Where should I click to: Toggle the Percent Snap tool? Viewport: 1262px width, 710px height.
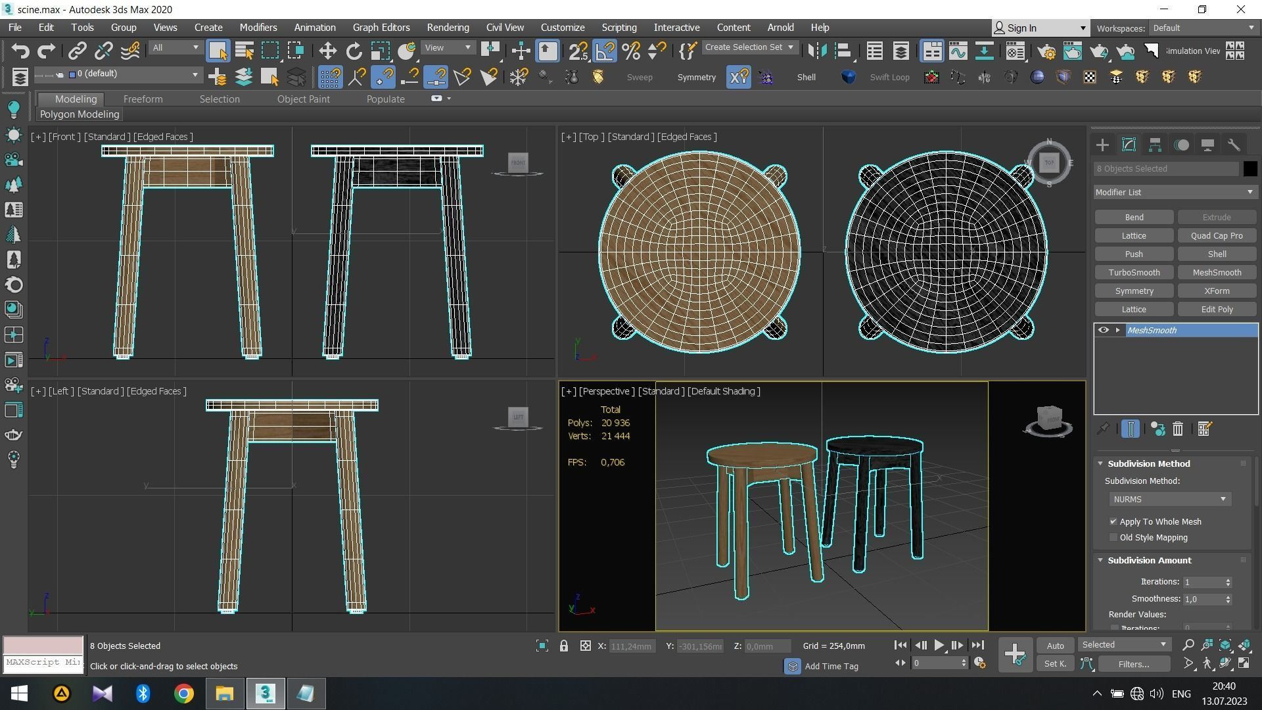tap(631, 51)
